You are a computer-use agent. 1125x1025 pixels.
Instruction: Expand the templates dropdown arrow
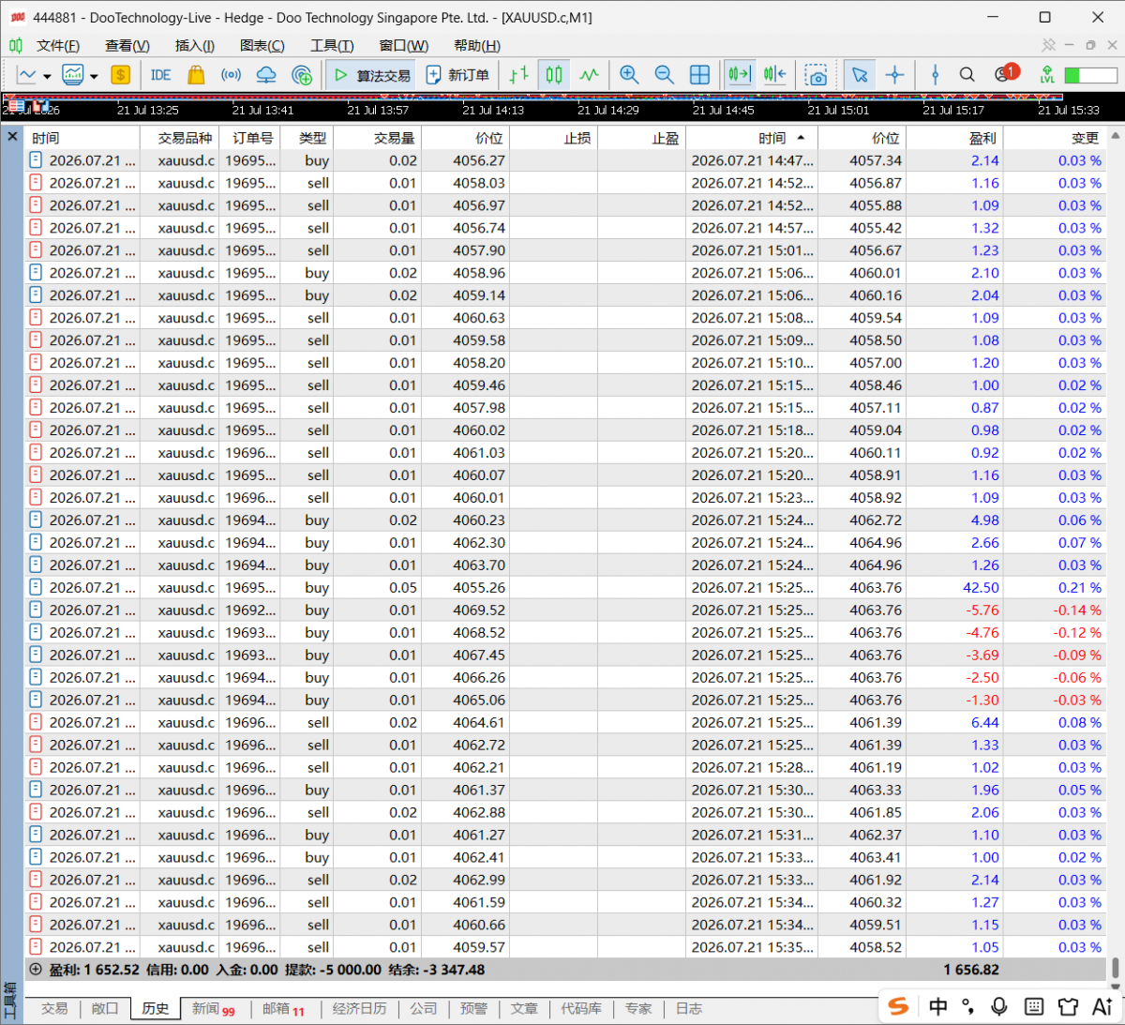tap(94, 76)
